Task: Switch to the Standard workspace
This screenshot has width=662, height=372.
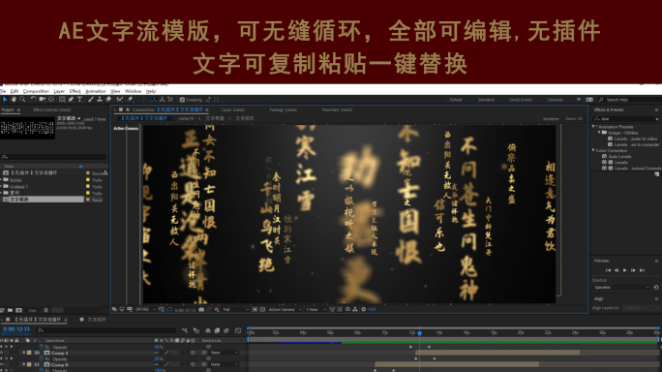Action: point(486,100)
